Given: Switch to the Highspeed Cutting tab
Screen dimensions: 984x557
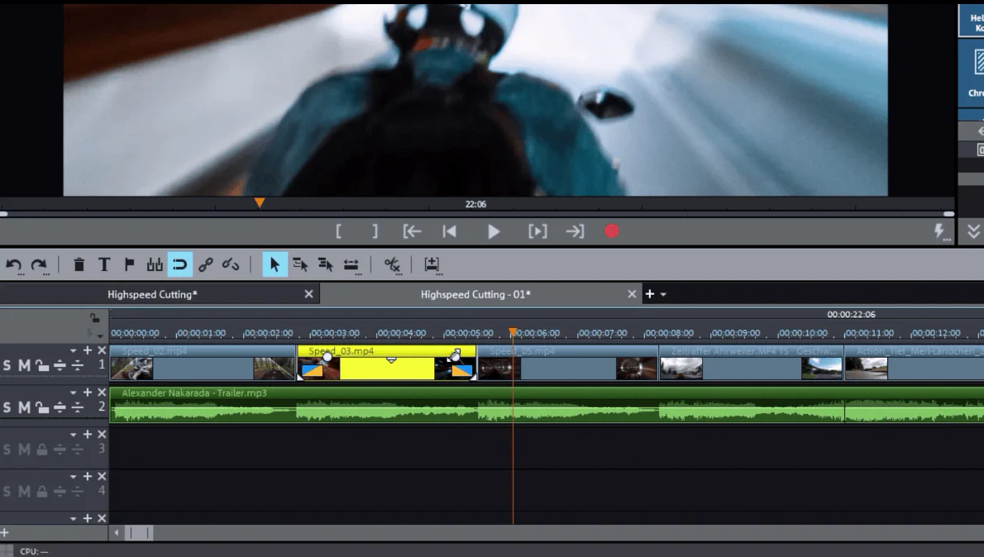Looking at the screenshot, I should [152, 294].
